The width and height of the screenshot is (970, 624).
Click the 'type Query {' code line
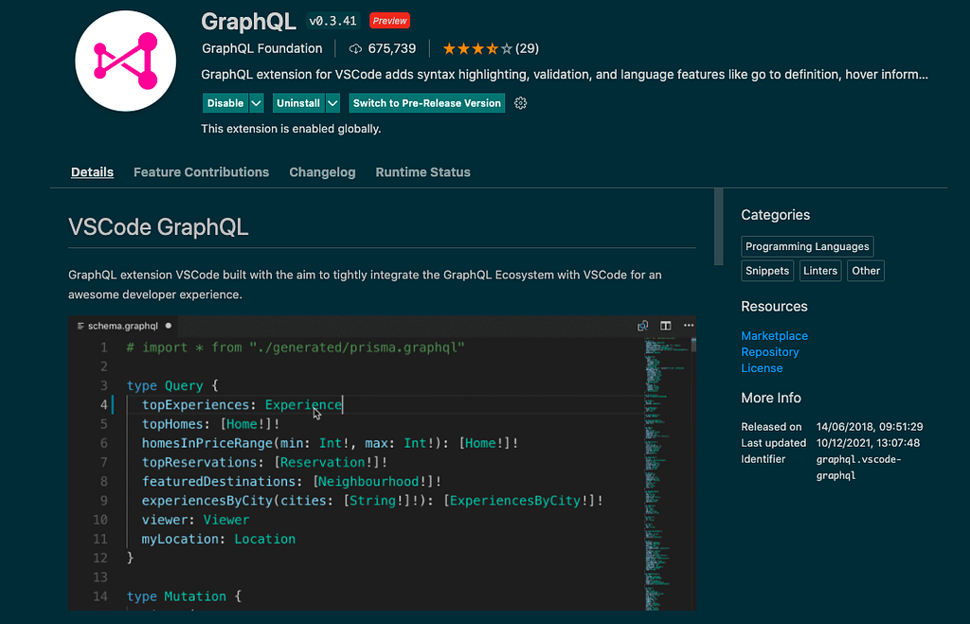click(x=172, y=386)
